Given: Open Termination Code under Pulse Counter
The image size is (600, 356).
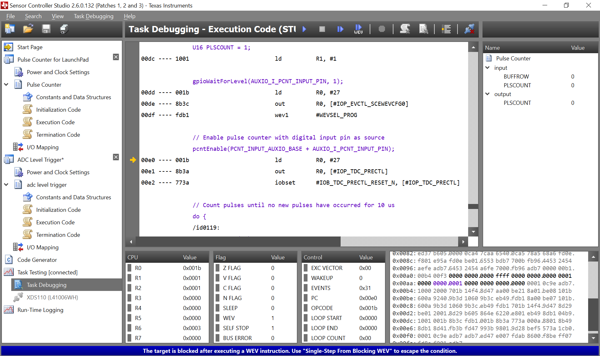Looking at the screenshot, I should (x=58, y=135).
